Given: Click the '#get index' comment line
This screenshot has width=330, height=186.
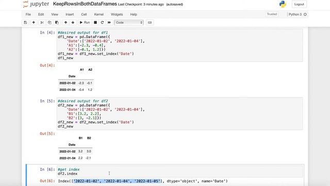Looking at the screenshot, I should tap(69, 169).
